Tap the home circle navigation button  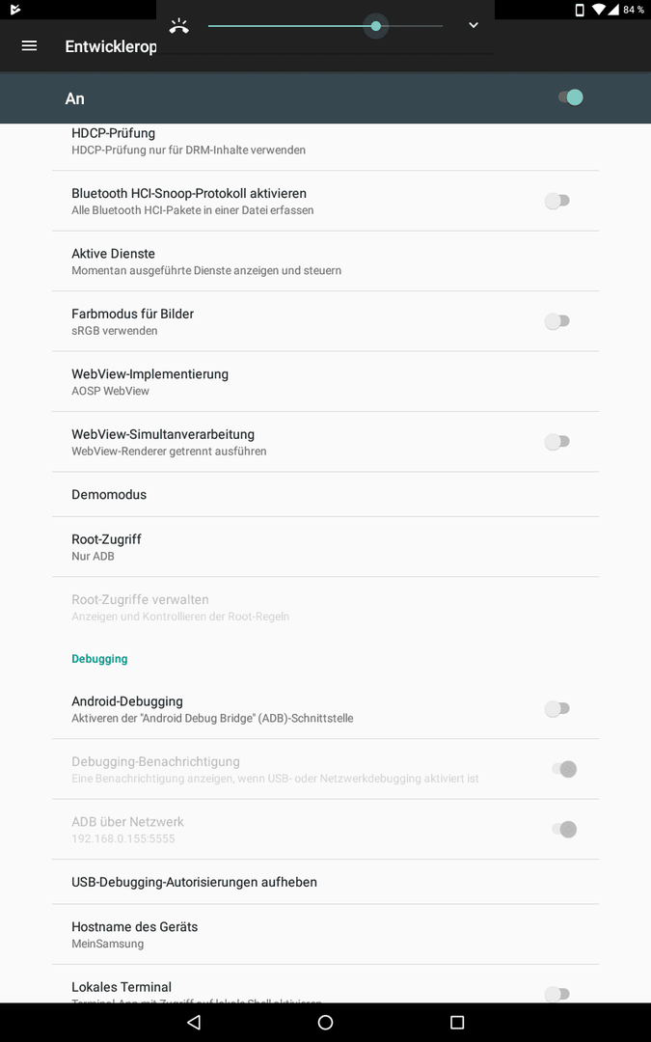[326, 1022]
